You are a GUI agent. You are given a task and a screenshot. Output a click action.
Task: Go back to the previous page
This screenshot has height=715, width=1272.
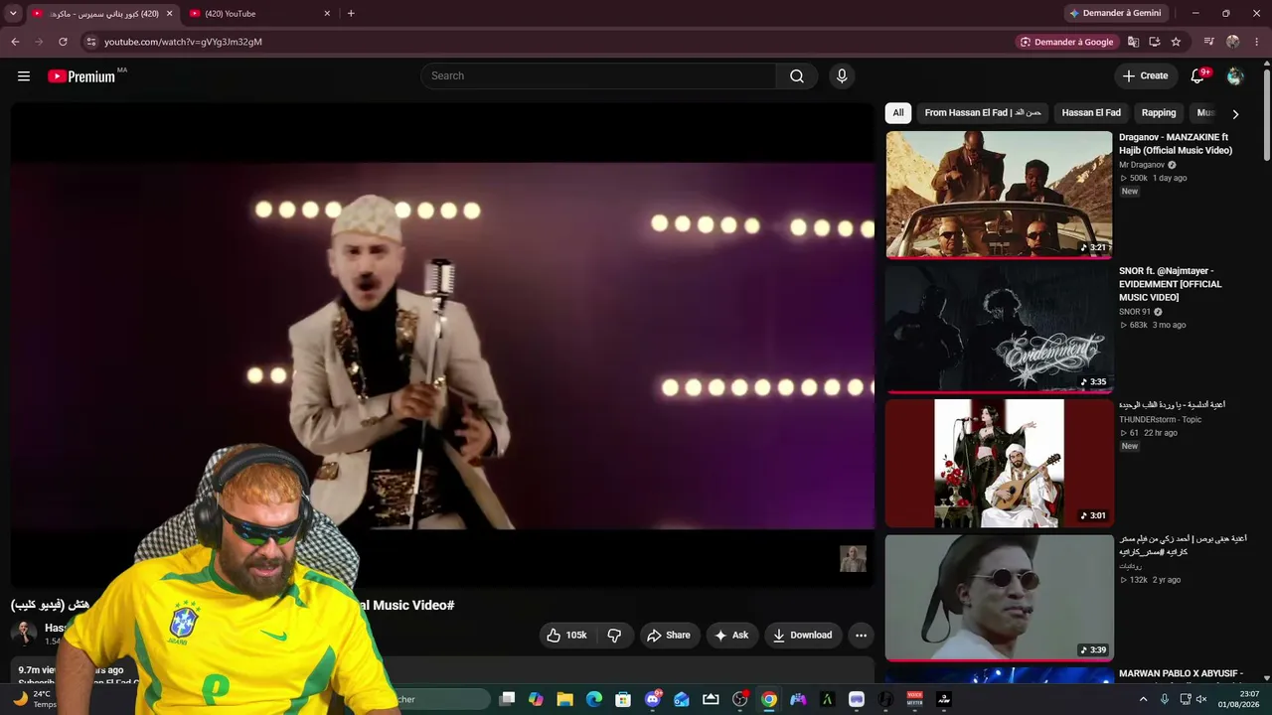click(15, 42)
